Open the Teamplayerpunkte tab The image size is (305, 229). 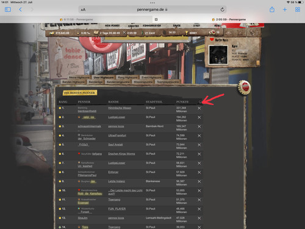pyautogui.click(x=168, y=82)
